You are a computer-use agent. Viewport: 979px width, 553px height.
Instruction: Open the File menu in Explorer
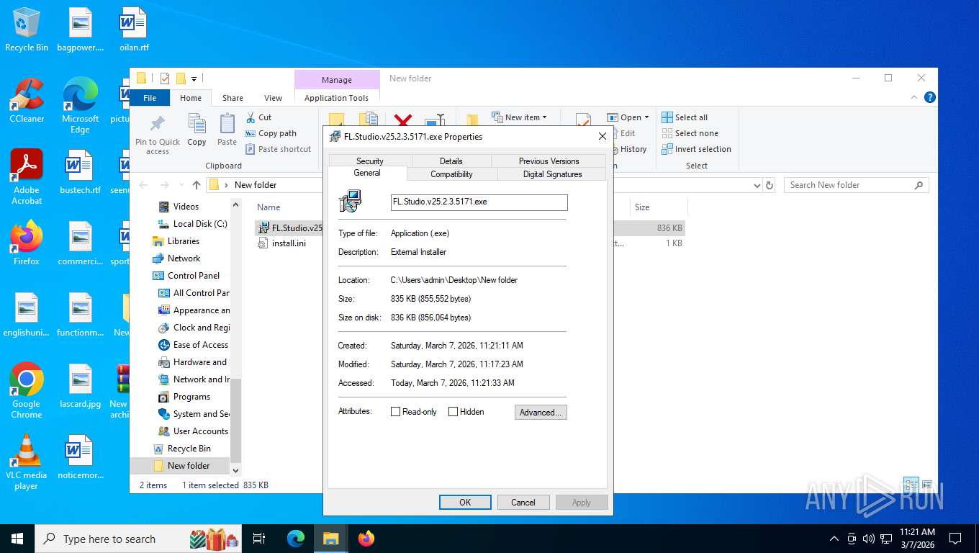[x=150, y=98]
